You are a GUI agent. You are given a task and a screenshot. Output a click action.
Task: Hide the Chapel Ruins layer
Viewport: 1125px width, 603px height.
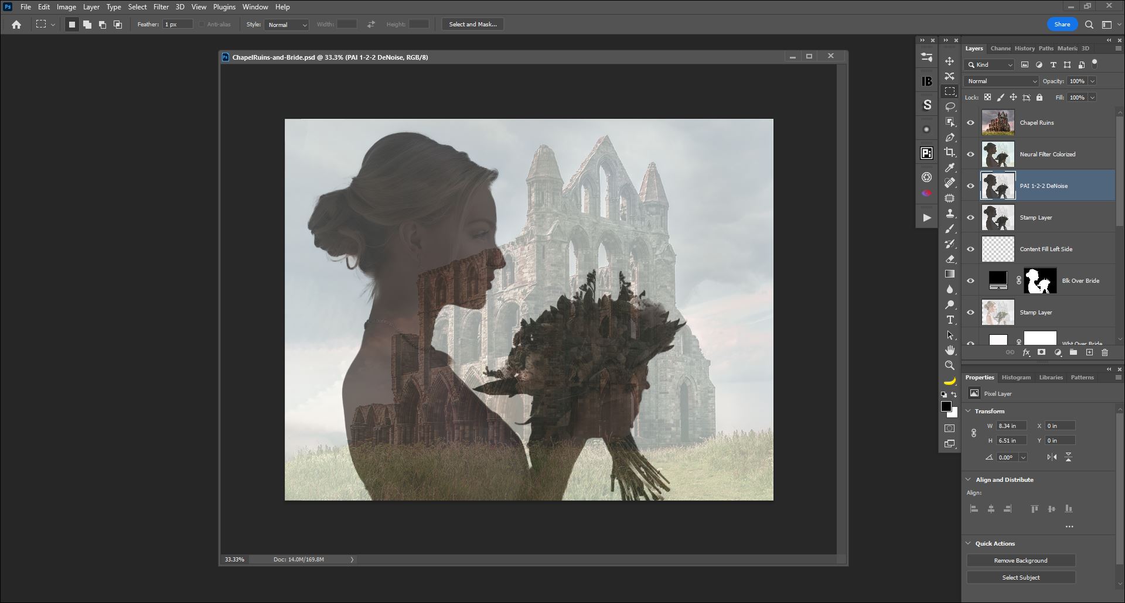pos(970,123)
